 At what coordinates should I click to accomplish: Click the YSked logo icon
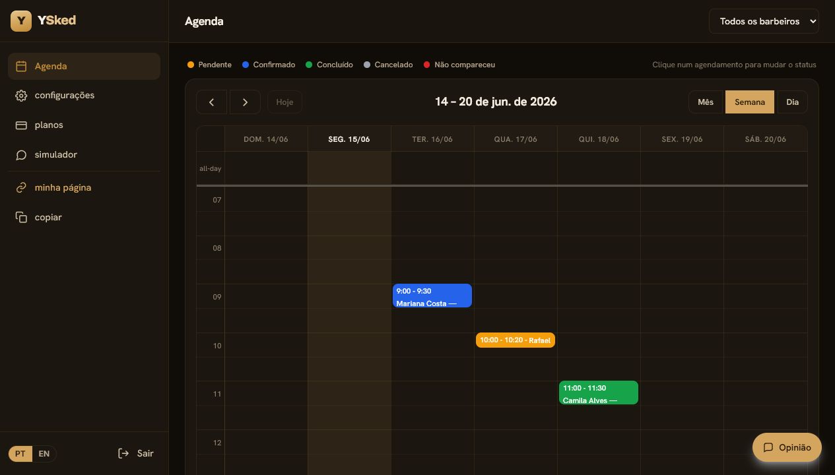(x=21, y=21)
